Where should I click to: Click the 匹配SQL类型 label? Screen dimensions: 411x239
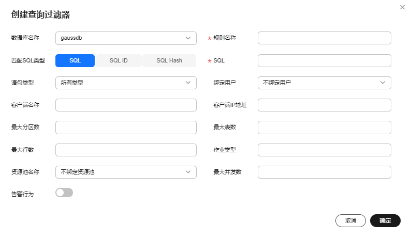(28, 61)
